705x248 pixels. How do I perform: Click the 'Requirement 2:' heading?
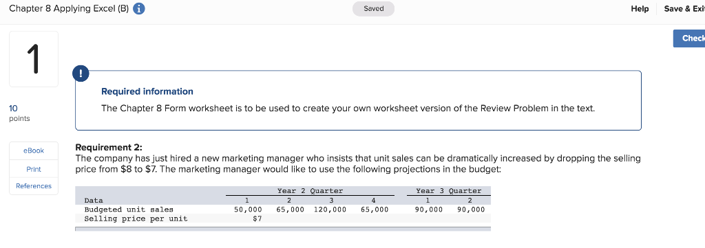click(108, 148)
